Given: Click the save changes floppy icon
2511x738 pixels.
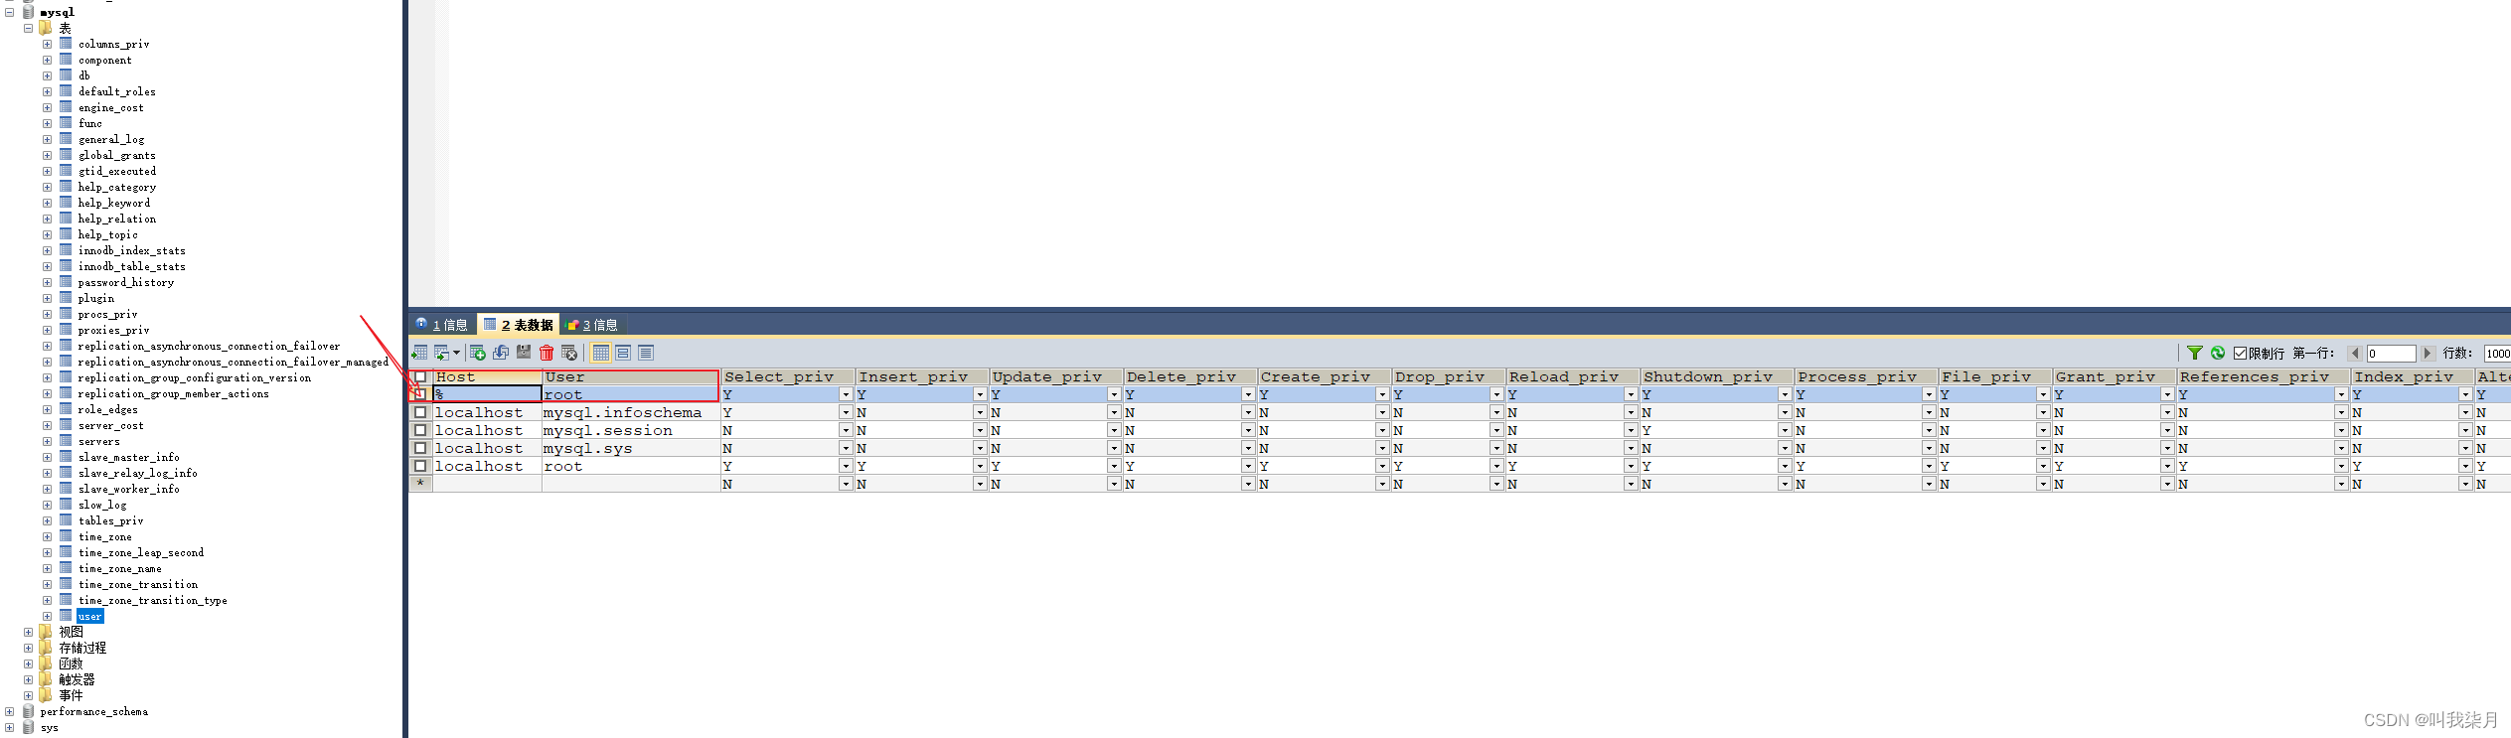Looking at the screenshot, I should coord(524,353).
